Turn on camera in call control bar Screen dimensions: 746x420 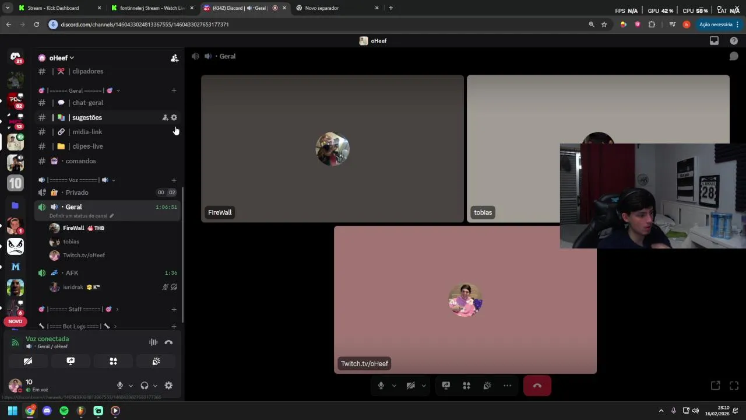[x=410, y=386]
